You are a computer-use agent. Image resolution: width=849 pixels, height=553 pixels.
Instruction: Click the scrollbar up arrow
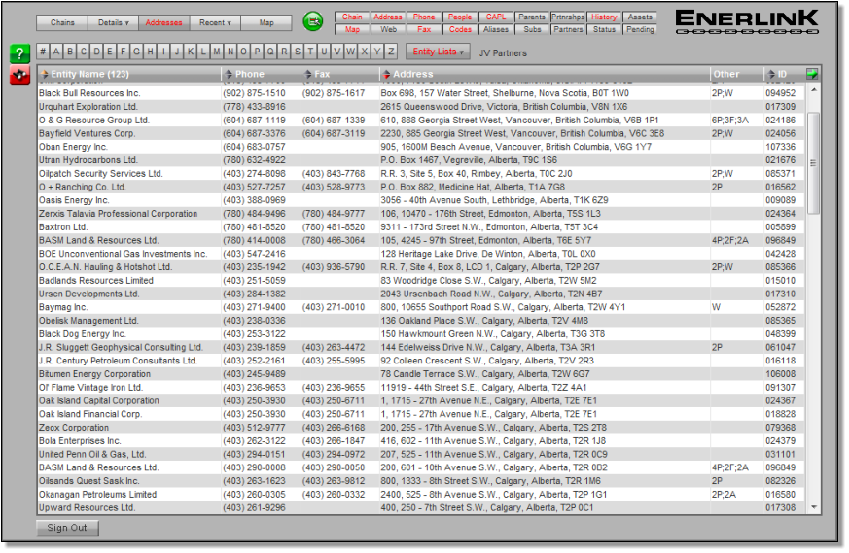(813, 90)
